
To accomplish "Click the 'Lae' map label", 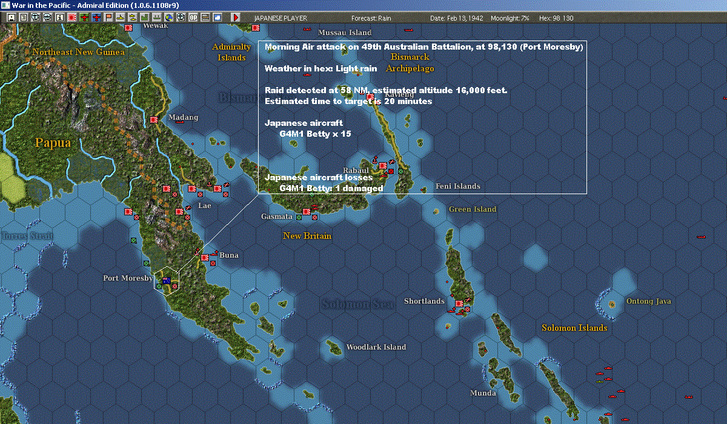I will (205, 206).
